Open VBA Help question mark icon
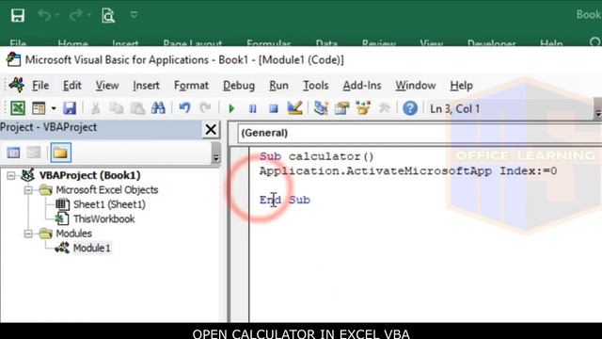 coord(410,108)
